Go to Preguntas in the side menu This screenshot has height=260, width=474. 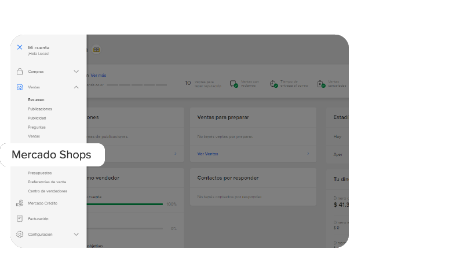coord(37,127)
